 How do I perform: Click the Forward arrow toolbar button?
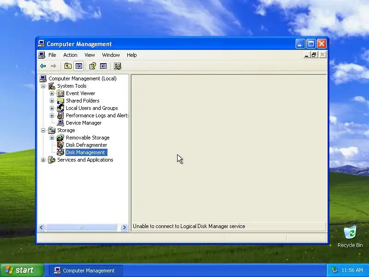(54, 66)
